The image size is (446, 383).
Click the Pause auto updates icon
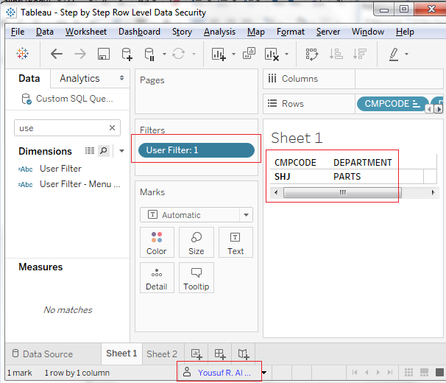tap(149, 54)
